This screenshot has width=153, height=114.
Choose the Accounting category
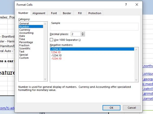tap(26, 33)
